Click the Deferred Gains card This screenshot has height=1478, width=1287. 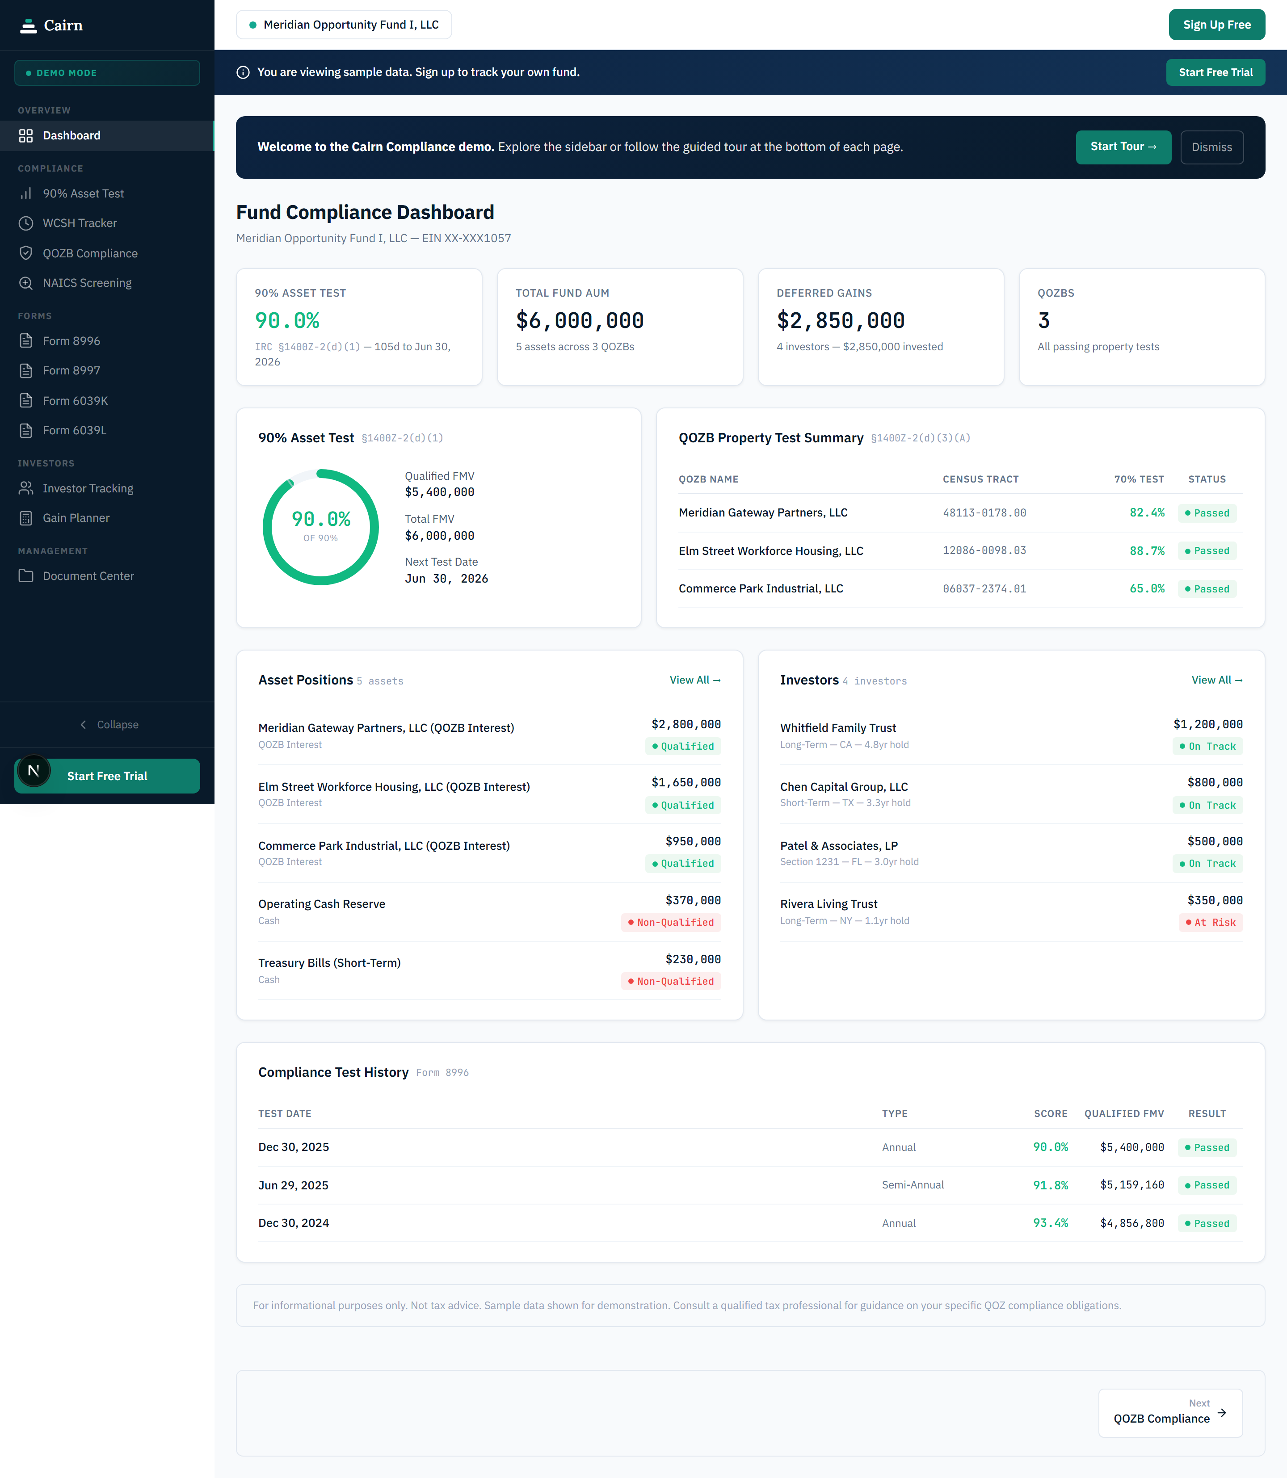tap(880, 328)
